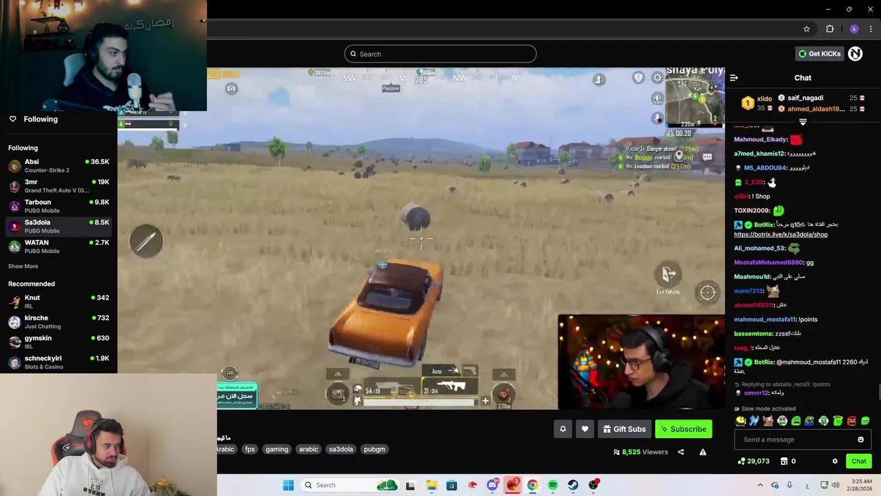Insert the red angry quick emote
Screen dimensions: 881x496
851,421
